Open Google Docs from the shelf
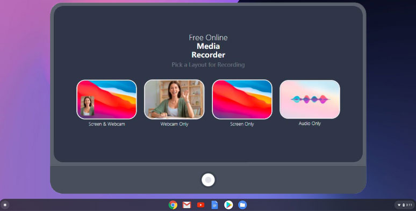 pos(214,205)
